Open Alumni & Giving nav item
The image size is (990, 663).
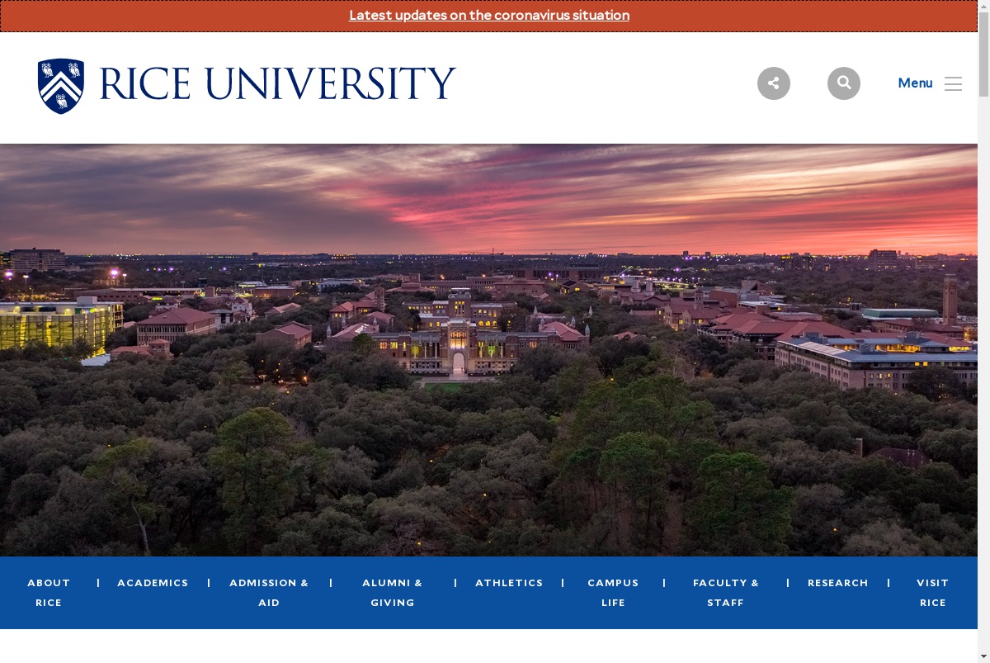[x=393, y=593]
